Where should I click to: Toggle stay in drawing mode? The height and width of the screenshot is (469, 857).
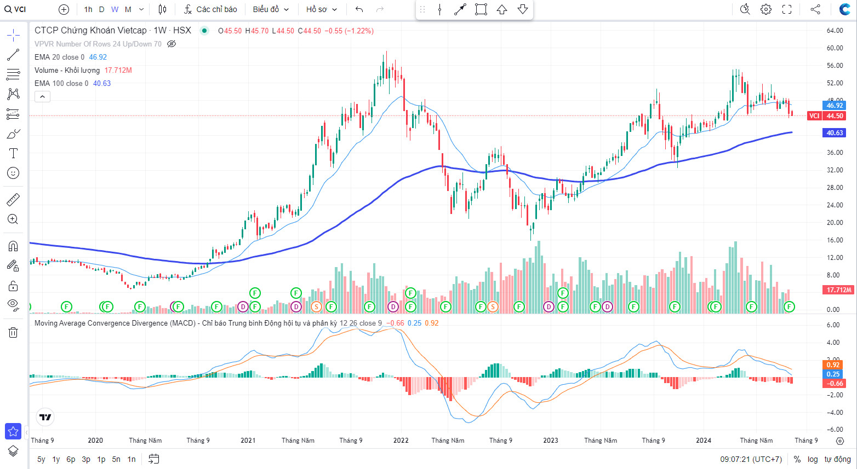tap(13, 266)
